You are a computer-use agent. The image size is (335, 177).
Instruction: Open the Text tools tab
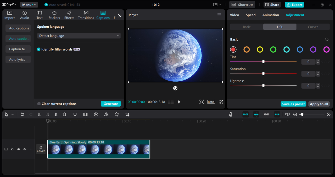click(40, 15)
